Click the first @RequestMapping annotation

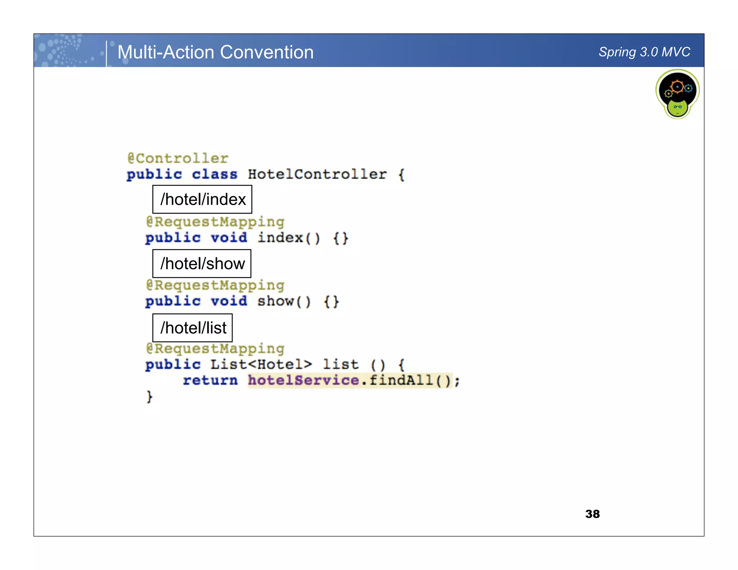(x=215, y=222)
